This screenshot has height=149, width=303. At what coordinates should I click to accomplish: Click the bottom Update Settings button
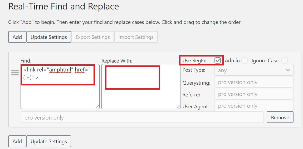click(x=49, y=141)
